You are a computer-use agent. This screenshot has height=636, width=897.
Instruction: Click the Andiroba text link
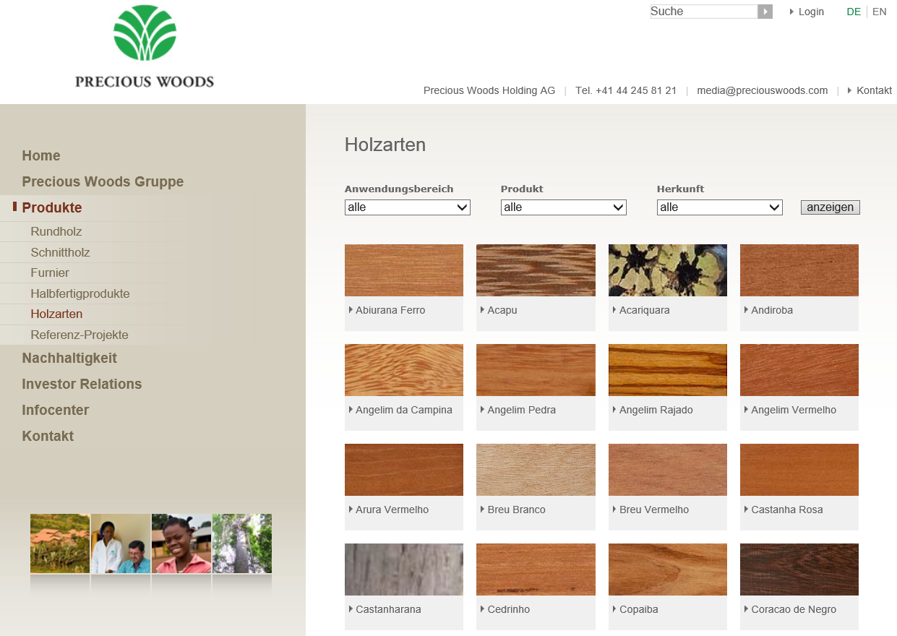772,310
